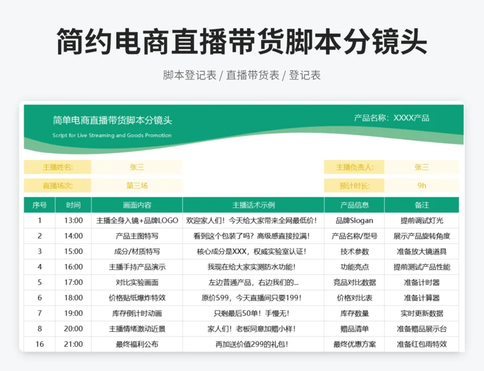Select the 技术参数 cell
484x371 pixels.
(355, 251)
